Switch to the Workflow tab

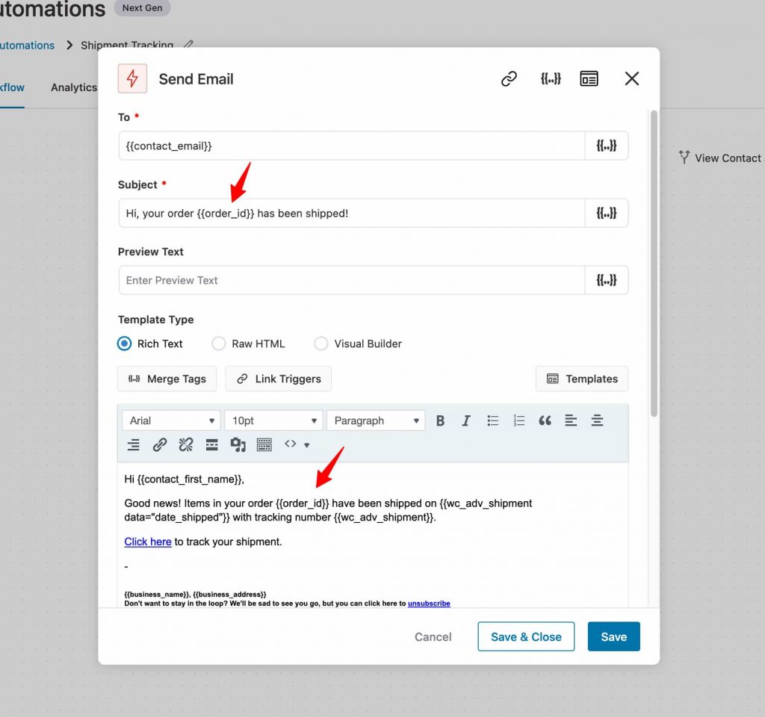pos(12,87)
